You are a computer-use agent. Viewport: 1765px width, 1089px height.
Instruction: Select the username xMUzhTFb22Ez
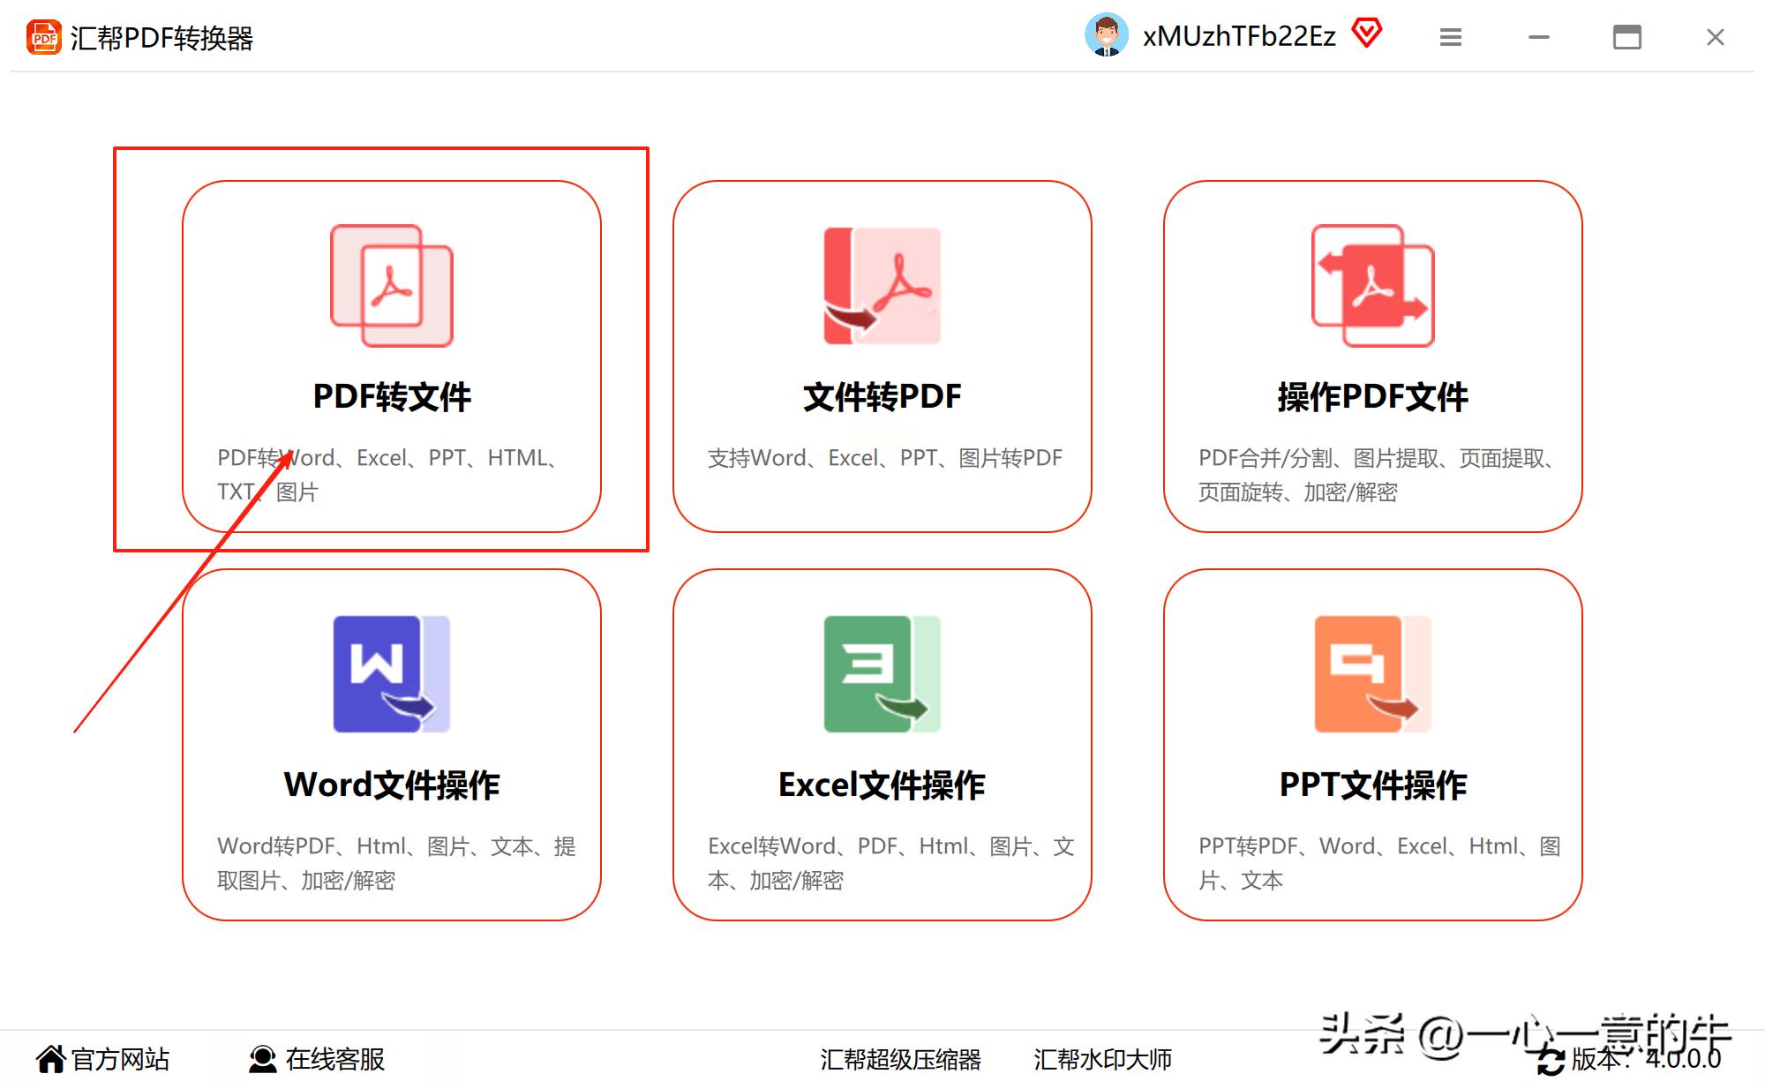pyautogui.click(x=1238, y=35)
